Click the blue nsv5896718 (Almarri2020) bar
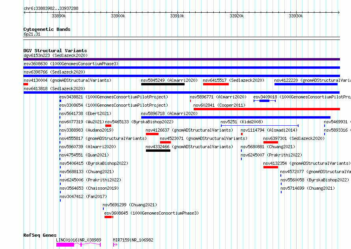 236,117
